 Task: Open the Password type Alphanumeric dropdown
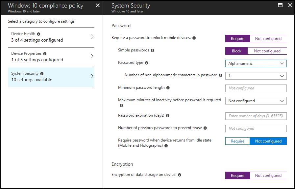[x=256, y=64]
